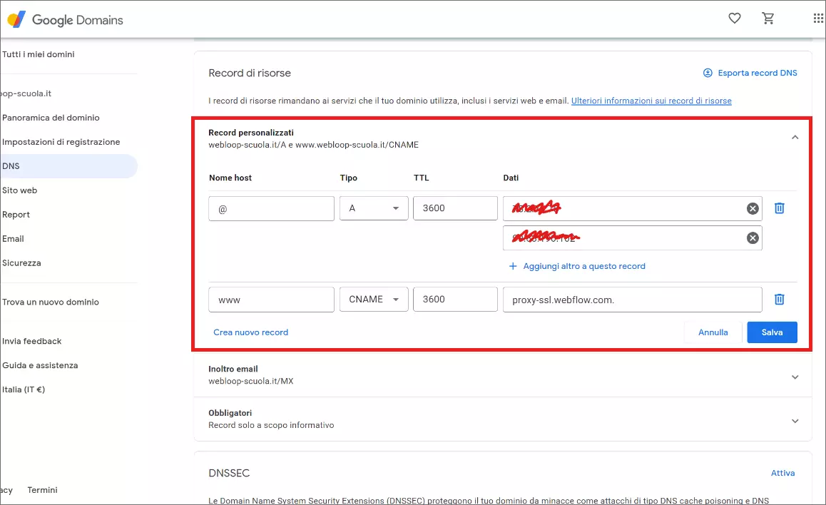The image size is (826, 505).
Task: Click the Esporta record DNS download icon
Action: click(x=708, y=73)
